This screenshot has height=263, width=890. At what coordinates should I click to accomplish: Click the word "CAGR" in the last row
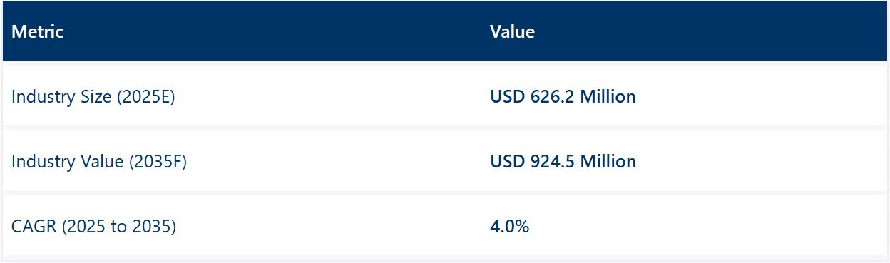(x=34, y=227)
